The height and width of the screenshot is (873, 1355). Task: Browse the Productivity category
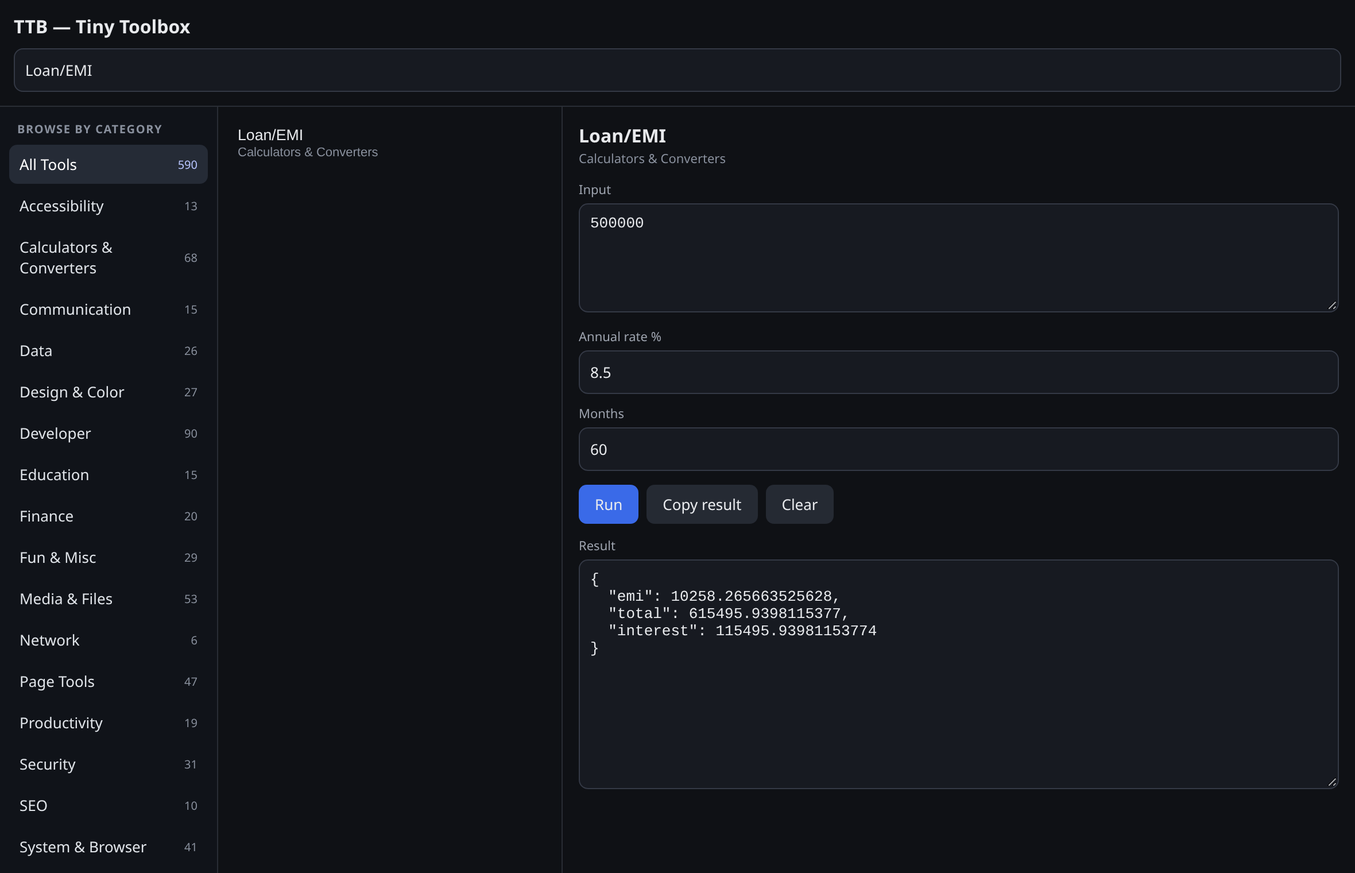coord(109,723)
